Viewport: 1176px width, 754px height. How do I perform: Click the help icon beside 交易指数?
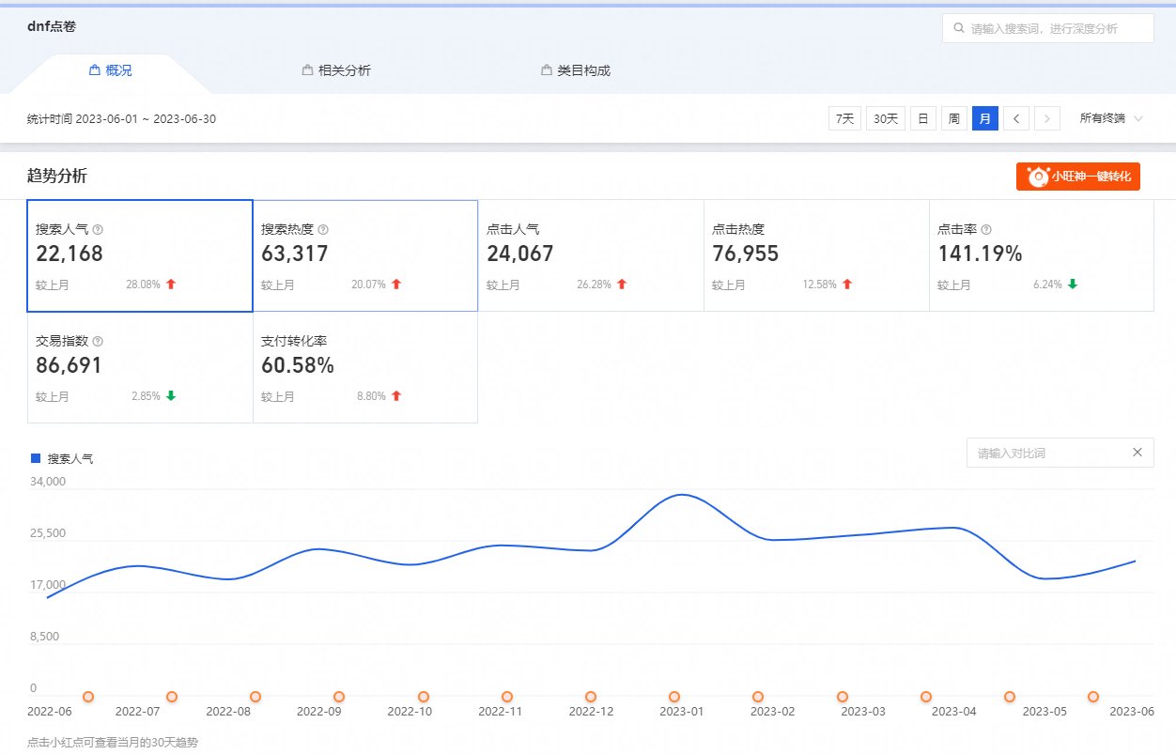(98, 342)
